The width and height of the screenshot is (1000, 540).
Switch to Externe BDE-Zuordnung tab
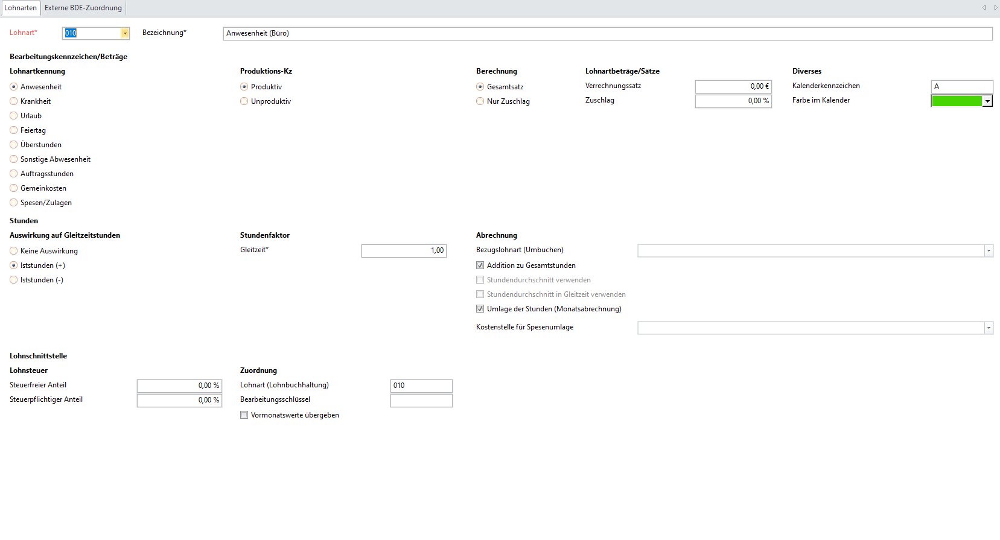83,8
